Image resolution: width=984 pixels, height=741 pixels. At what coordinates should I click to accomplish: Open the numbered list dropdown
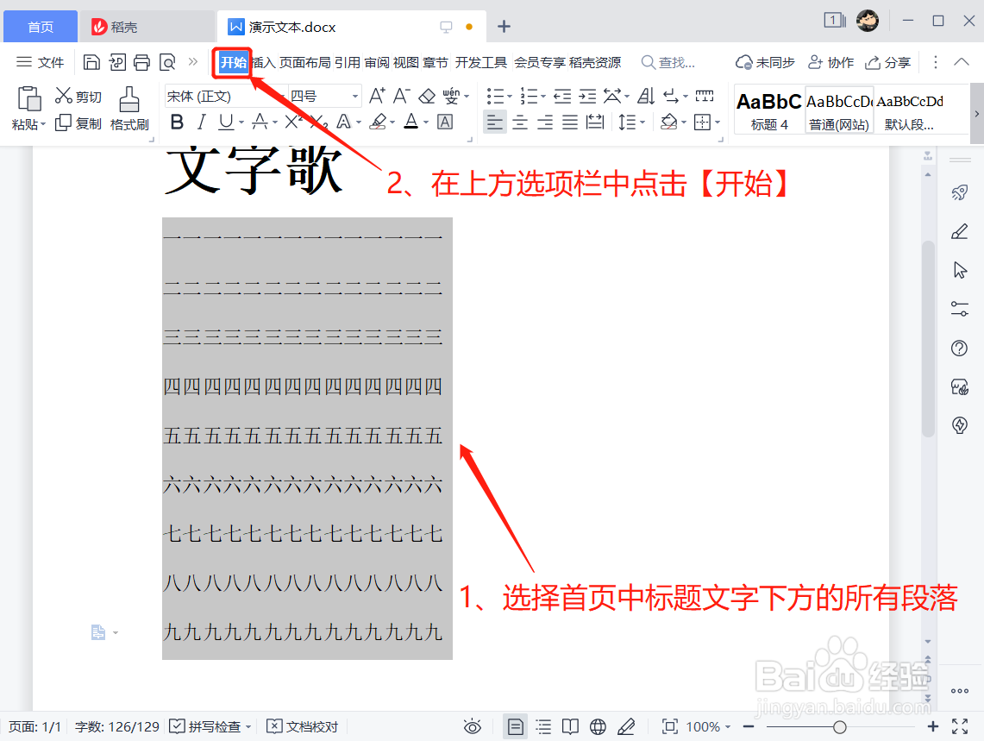tap(543, 96)
